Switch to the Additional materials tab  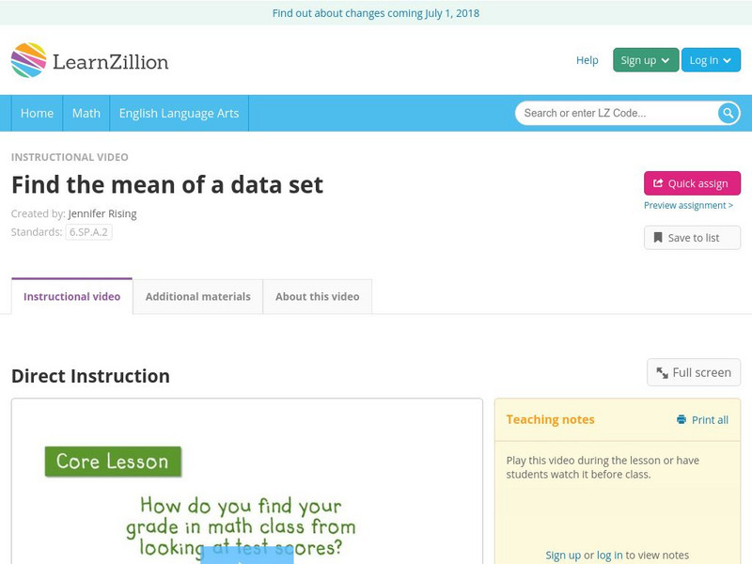[198, 295]
